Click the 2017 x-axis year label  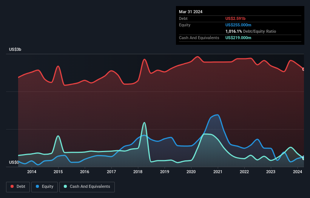point(111,172)
